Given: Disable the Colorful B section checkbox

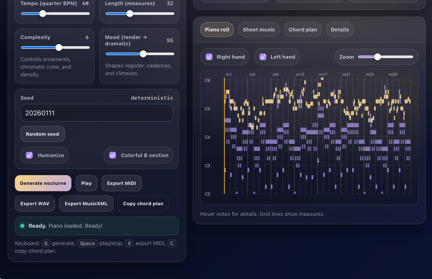Looking at the screenshot, I should pos(113,155).
